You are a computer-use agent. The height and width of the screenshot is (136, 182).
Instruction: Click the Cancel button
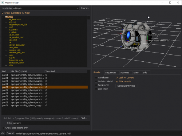coord(10,133)
